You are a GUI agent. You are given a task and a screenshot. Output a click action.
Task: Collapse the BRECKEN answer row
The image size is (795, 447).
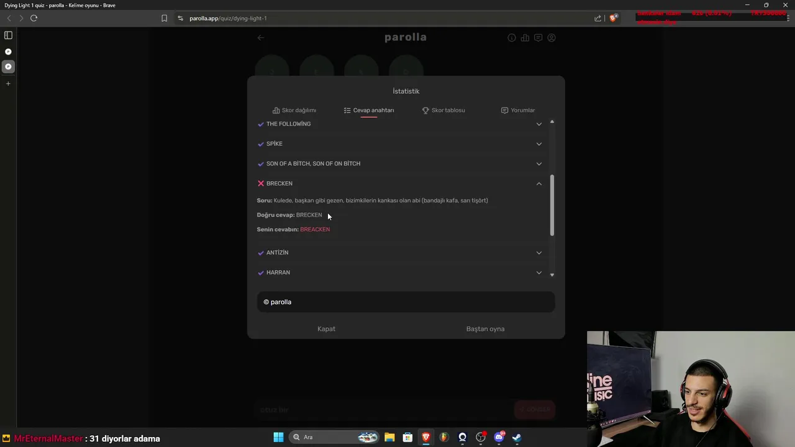pyautogui.click(x=401, y=184)
